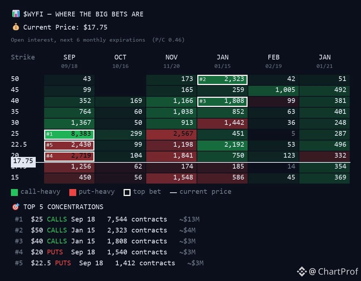Select the green call-heavy legend swatch
Image resolution: width=361 pixels, height=281 pixels.
(x=14, y=192)
